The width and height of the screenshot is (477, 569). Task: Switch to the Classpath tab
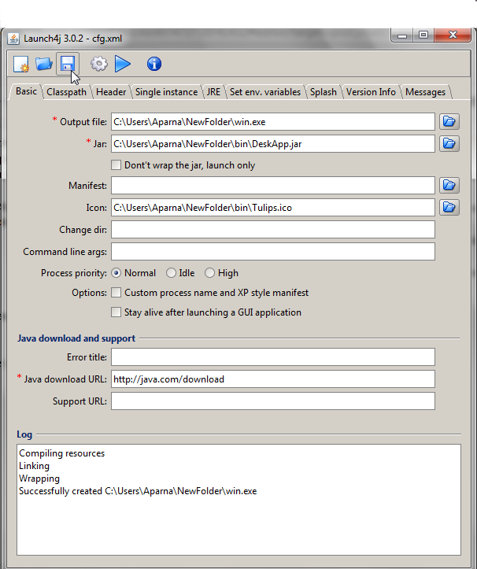[x=66, y=92]
